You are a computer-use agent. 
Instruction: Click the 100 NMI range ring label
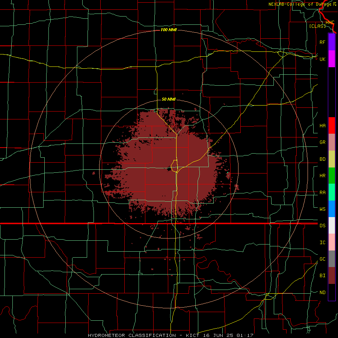coord(169,30)
